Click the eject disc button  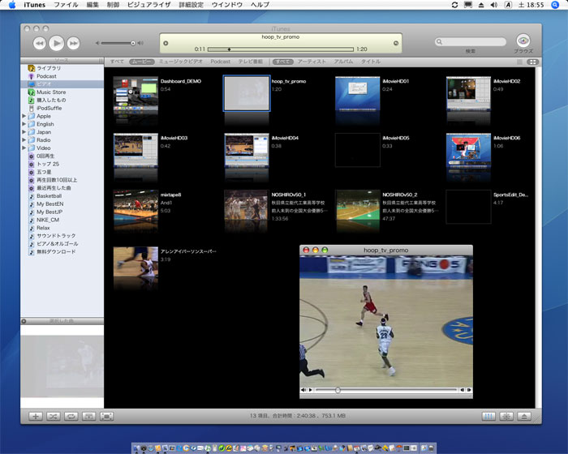pyautogui.click(x=524, y=417)
